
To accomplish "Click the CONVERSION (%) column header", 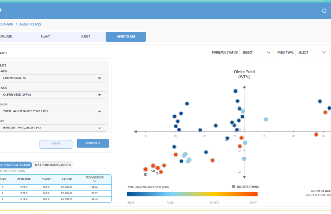I will pos(94,179).
